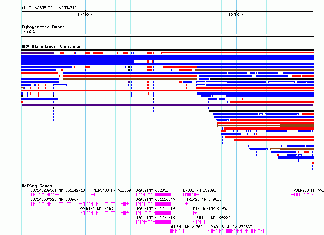The height and width of the screenshot is (235, 324).
Task: Click the full-width purple DGV variant bar
Action: tap(167, 105)
